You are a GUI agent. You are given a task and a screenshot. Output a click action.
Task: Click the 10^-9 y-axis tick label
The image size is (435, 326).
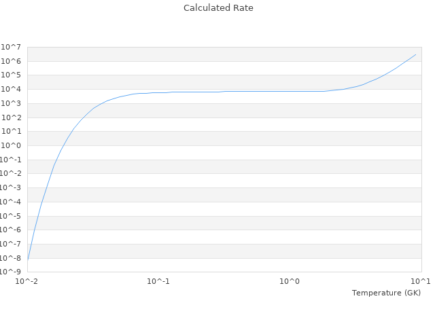pyautogui.click(x=11, y=272)
